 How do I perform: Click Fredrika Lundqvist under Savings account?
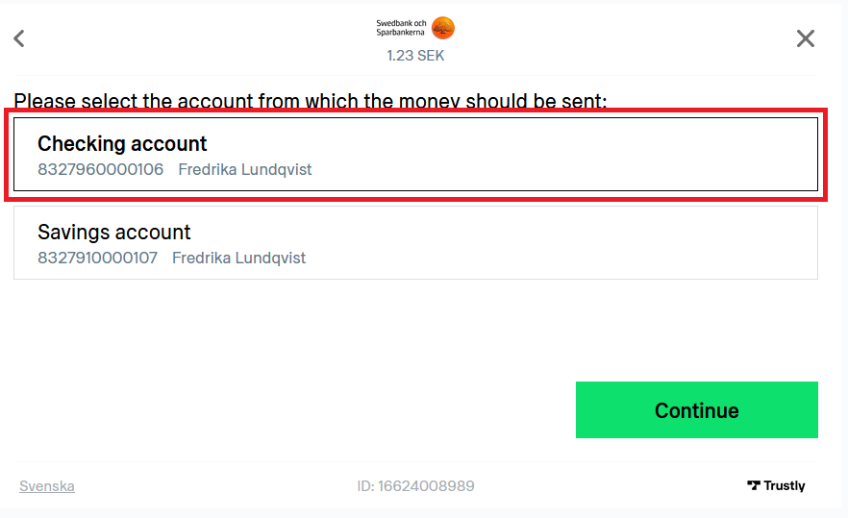coord(239,258)
